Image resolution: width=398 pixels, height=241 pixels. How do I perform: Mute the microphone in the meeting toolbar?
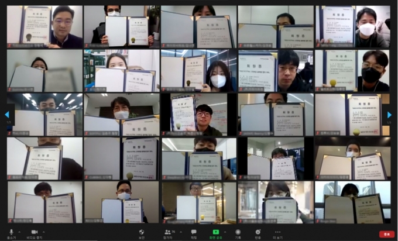11,233
